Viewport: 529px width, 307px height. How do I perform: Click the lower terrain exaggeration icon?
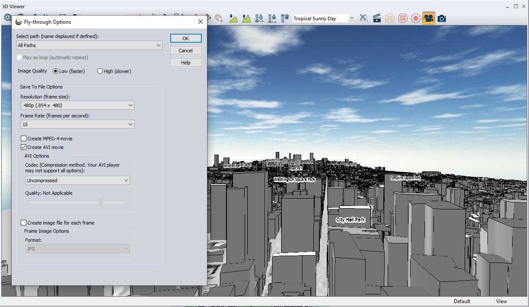[233, 18]
